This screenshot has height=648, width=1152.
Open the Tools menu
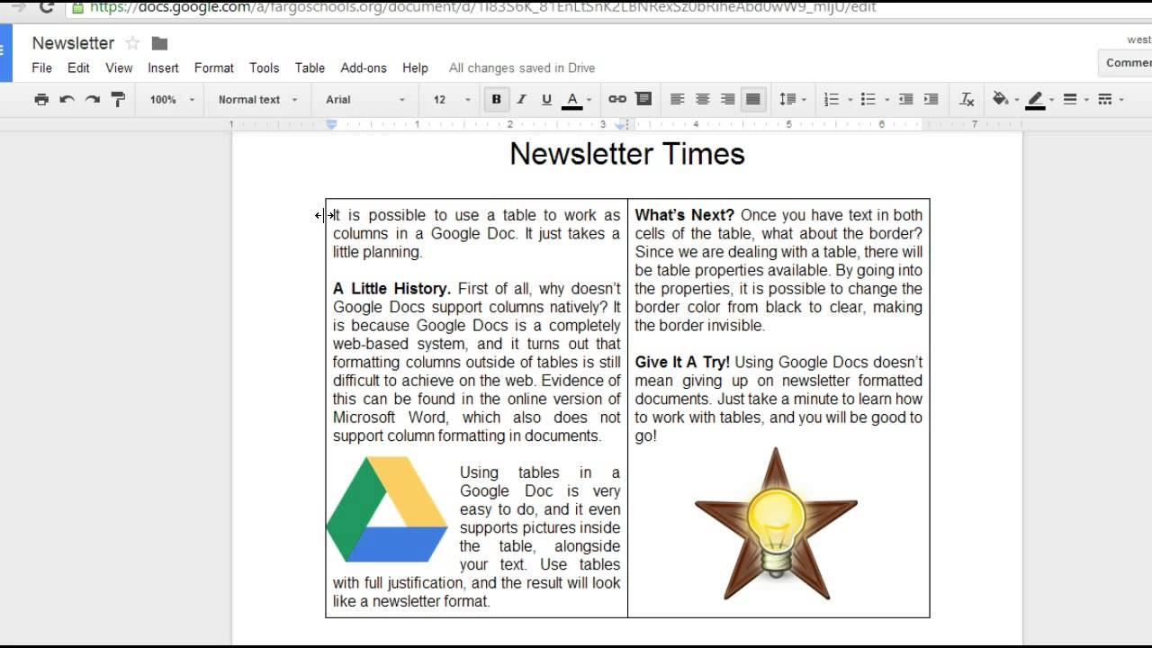(x=265, y=67)
